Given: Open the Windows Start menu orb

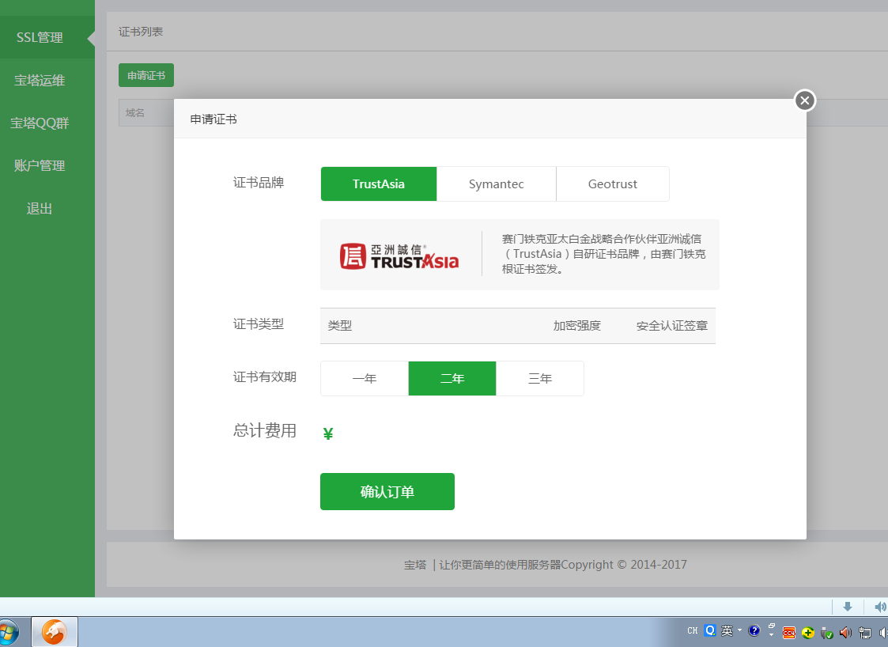Looking at the screenshot, I should 7,633.
